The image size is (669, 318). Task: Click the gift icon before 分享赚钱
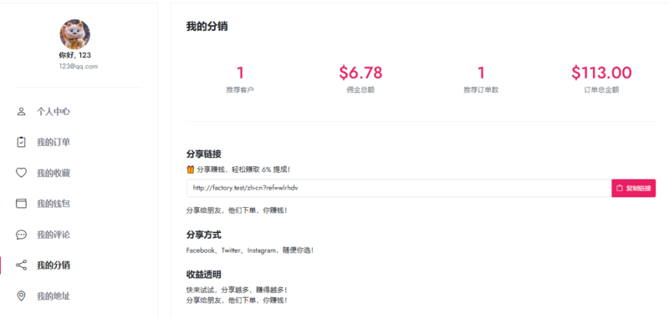click(191, 169)
